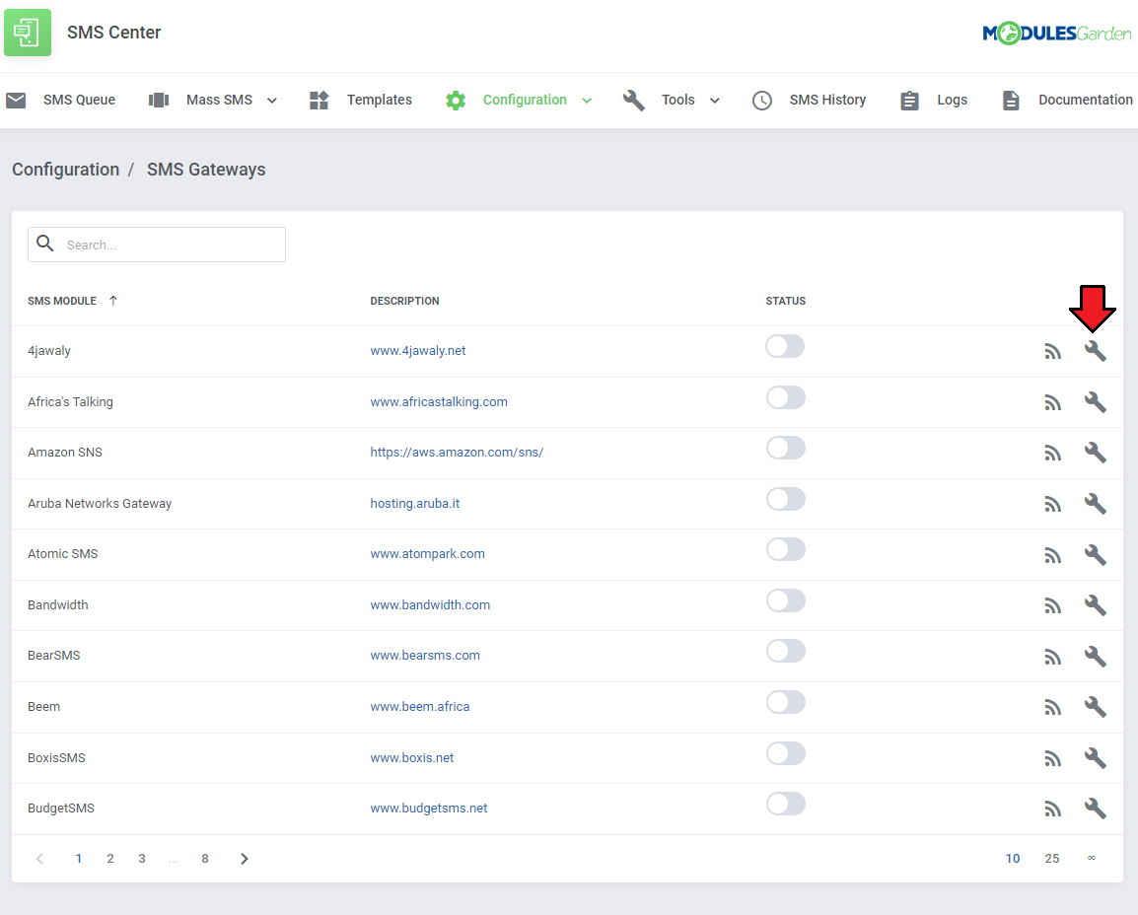
Task: Click the feed icon for Amazon SNS
Action: [1052, 453]
